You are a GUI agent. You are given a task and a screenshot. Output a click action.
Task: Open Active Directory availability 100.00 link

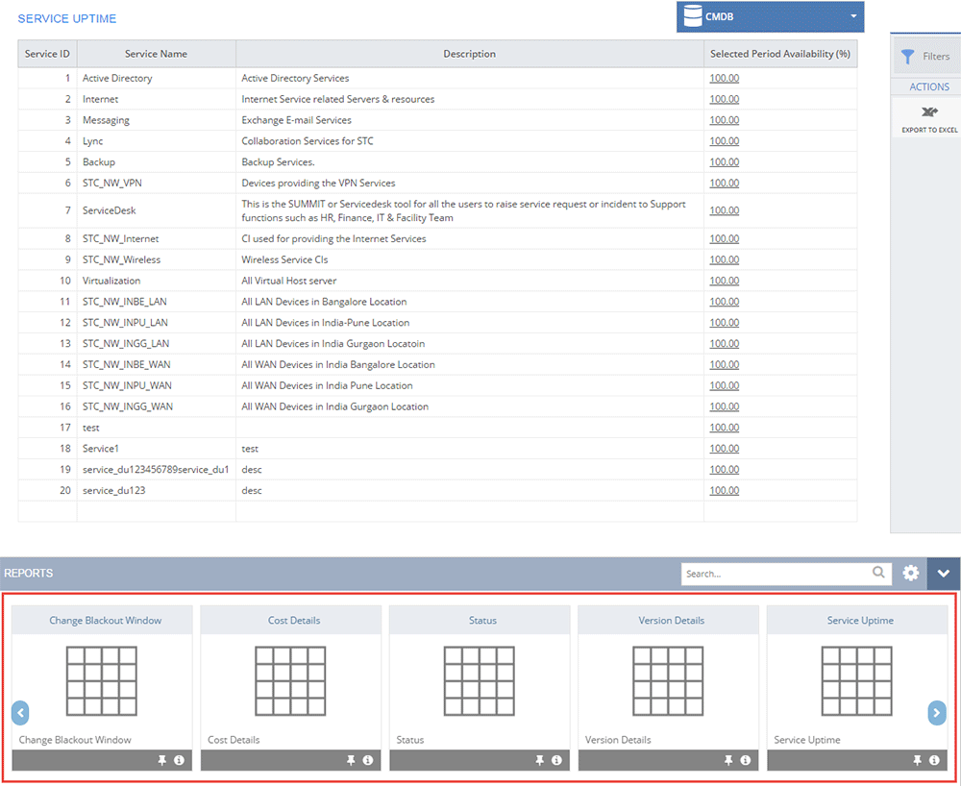coord(725,79)
